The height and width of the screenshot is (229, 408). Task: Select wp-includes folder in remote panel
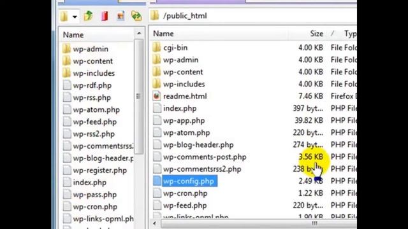[184, 84]
